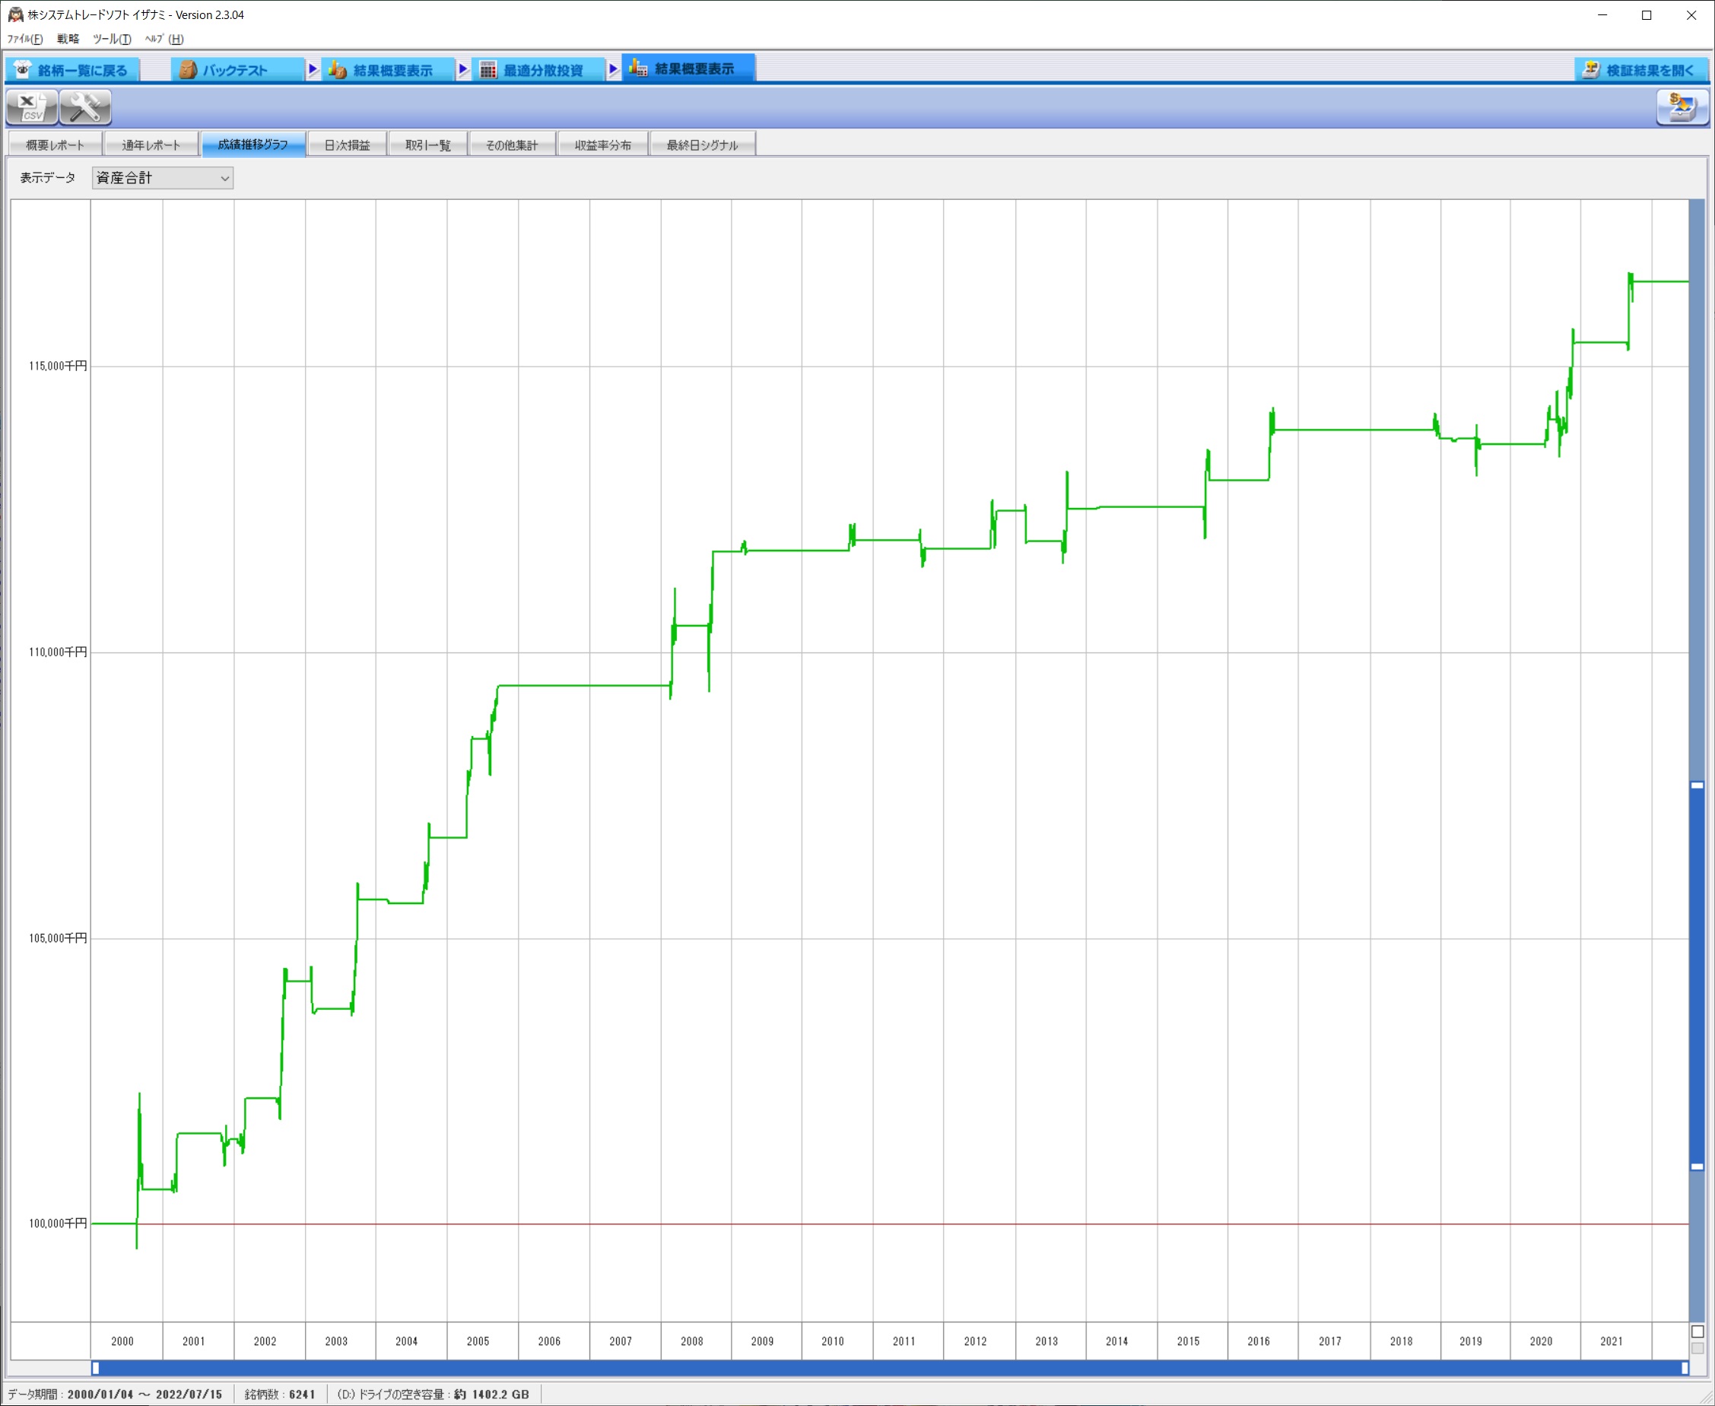Switch to the 概要レポート tab
This screenshot has height=1406, width=1715.
[x=55, y=145]
